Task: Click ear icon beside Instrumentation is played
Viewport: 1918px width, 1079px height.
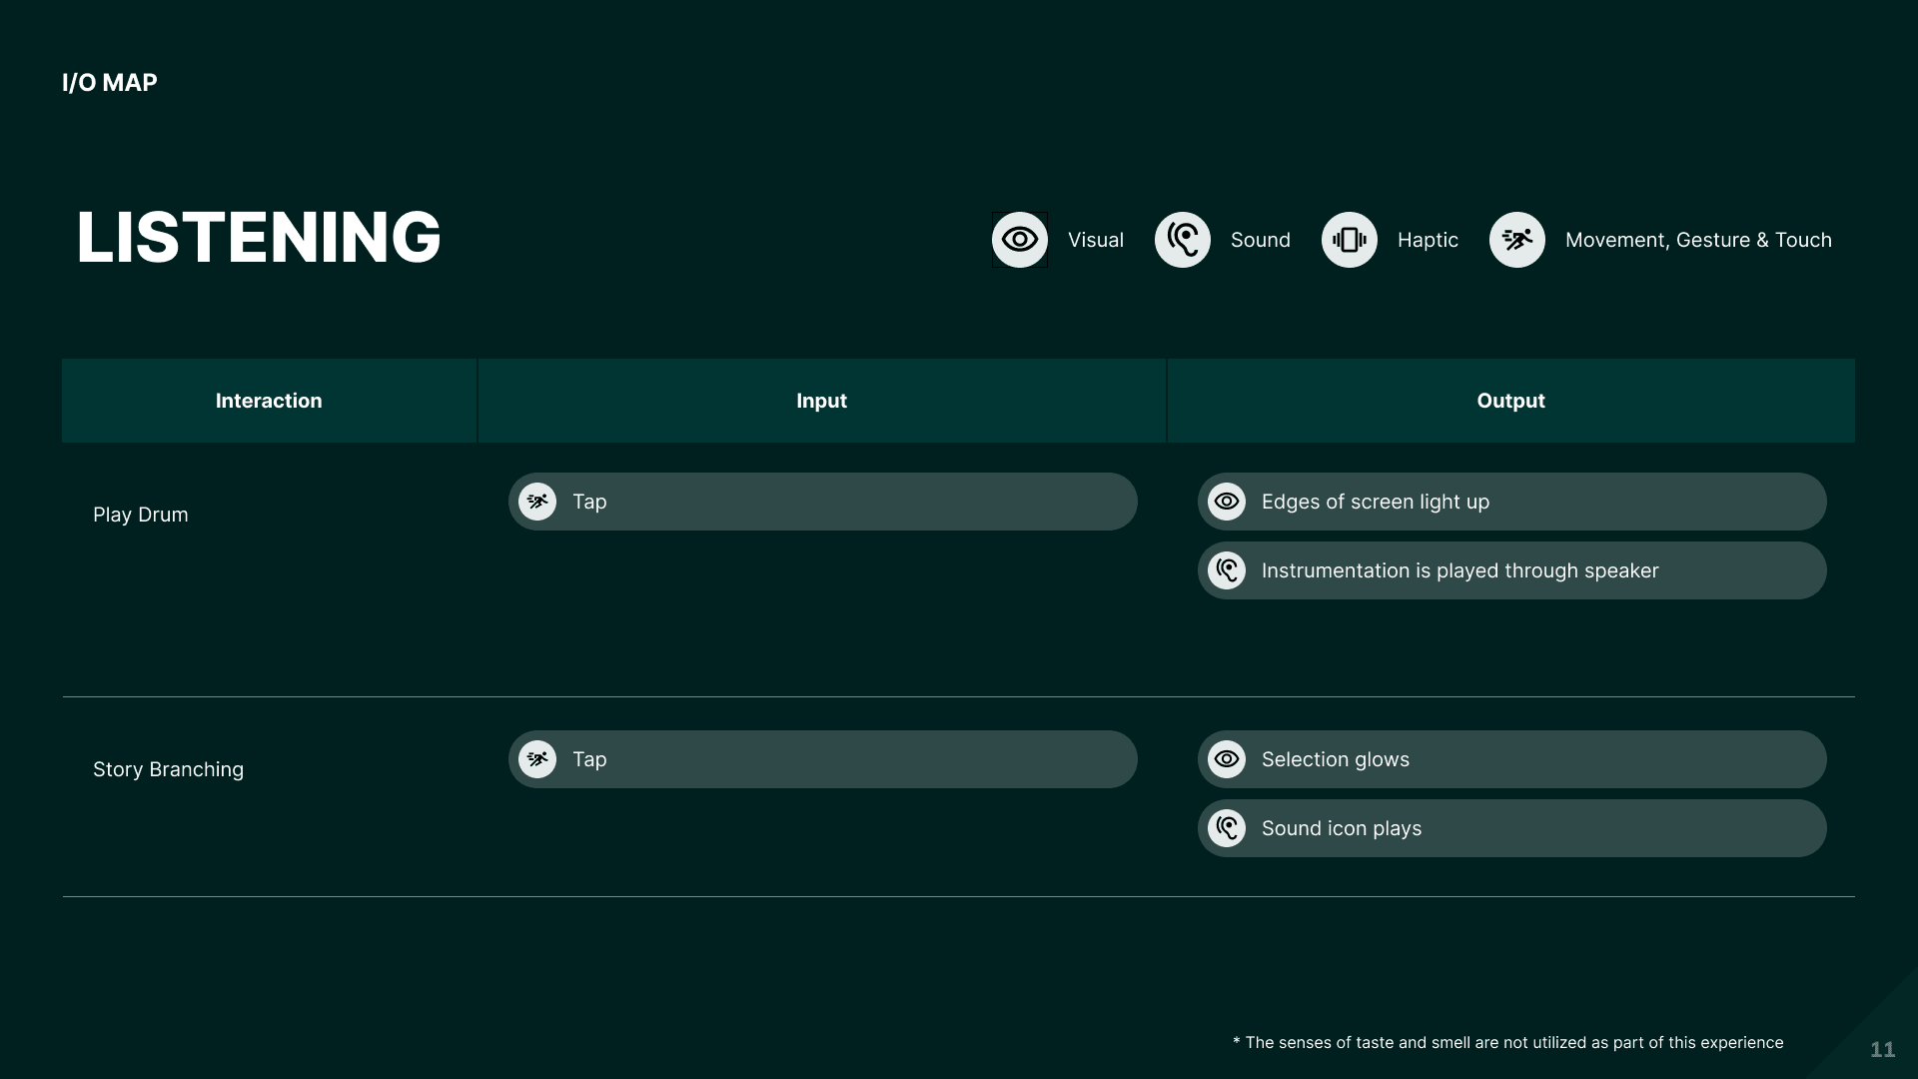Action: pos(1227,570)
